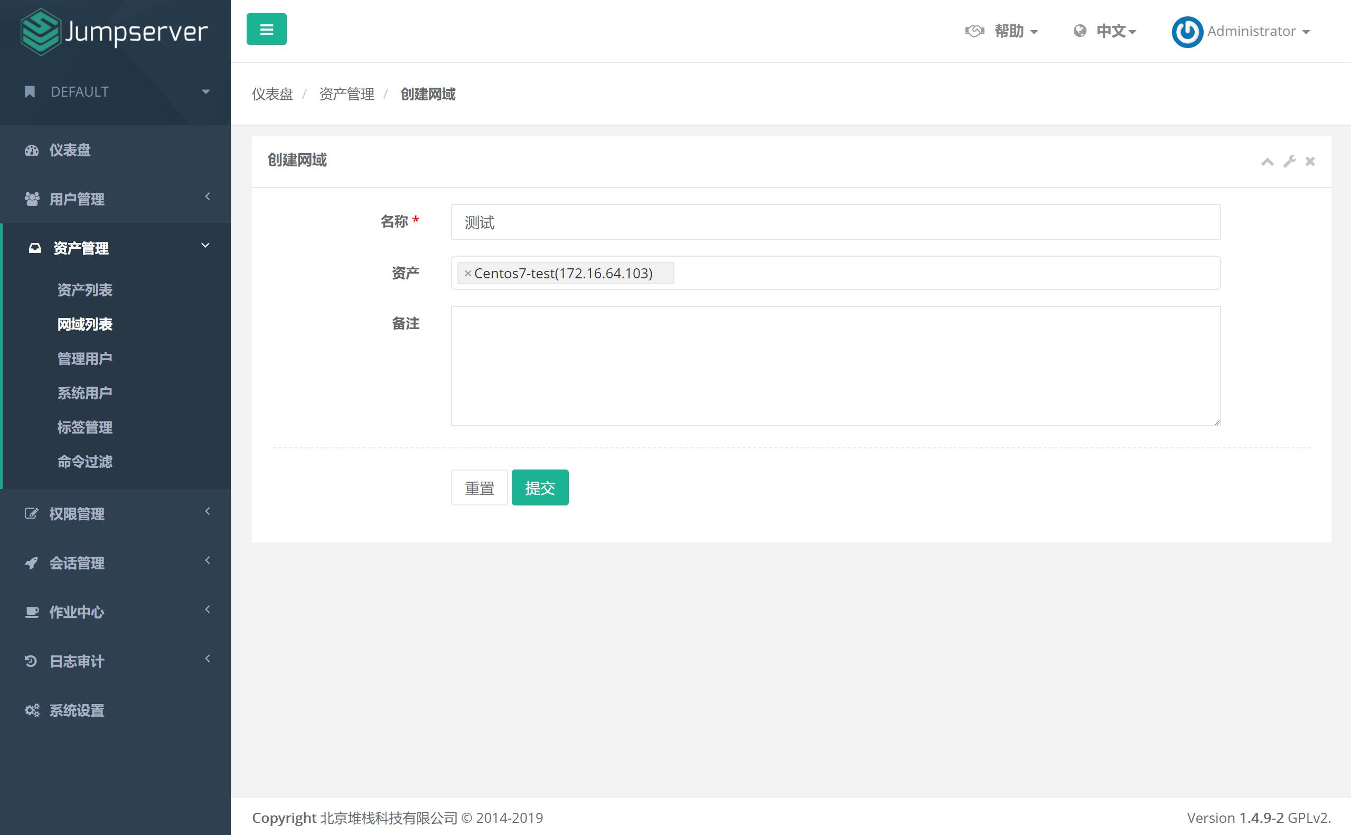Click the 权限管理 edit icon
1351x835 pixels.
tap(32, 513)
